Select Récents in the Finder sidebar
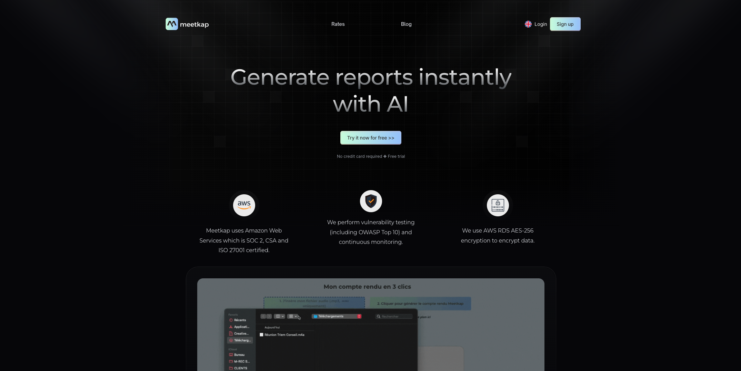 [x=239, y=320]
